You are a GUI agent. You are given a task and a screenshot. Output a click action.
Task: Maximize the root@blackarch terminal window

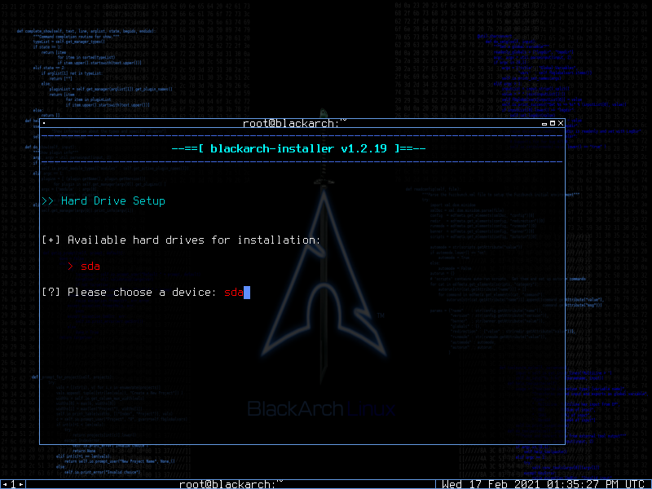coord(553,123)
